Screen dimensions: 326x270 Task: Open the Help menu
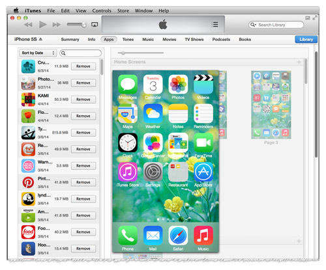tap(164, 10)
